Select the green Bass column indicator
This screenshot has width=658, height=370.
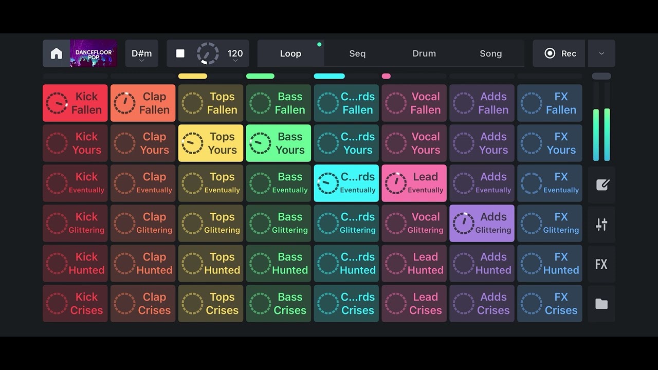[260, 76]
